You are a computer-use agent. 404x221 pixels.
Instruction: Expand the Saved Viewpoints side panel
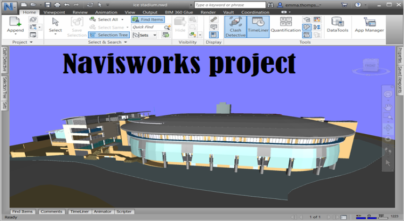tap(400, 80)
